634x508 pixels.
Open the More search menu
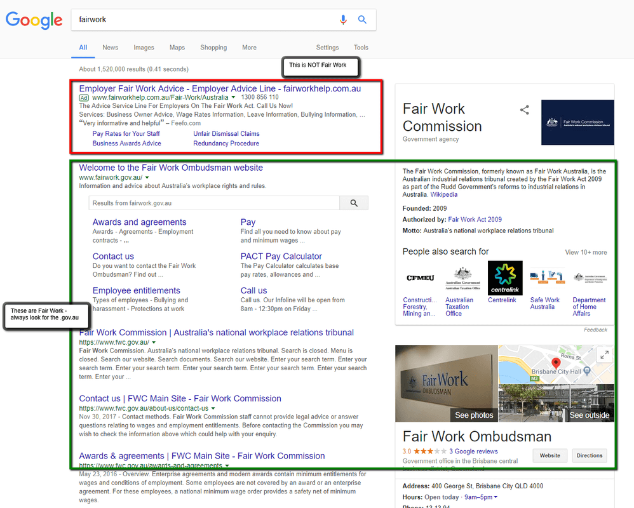[249, 47]
